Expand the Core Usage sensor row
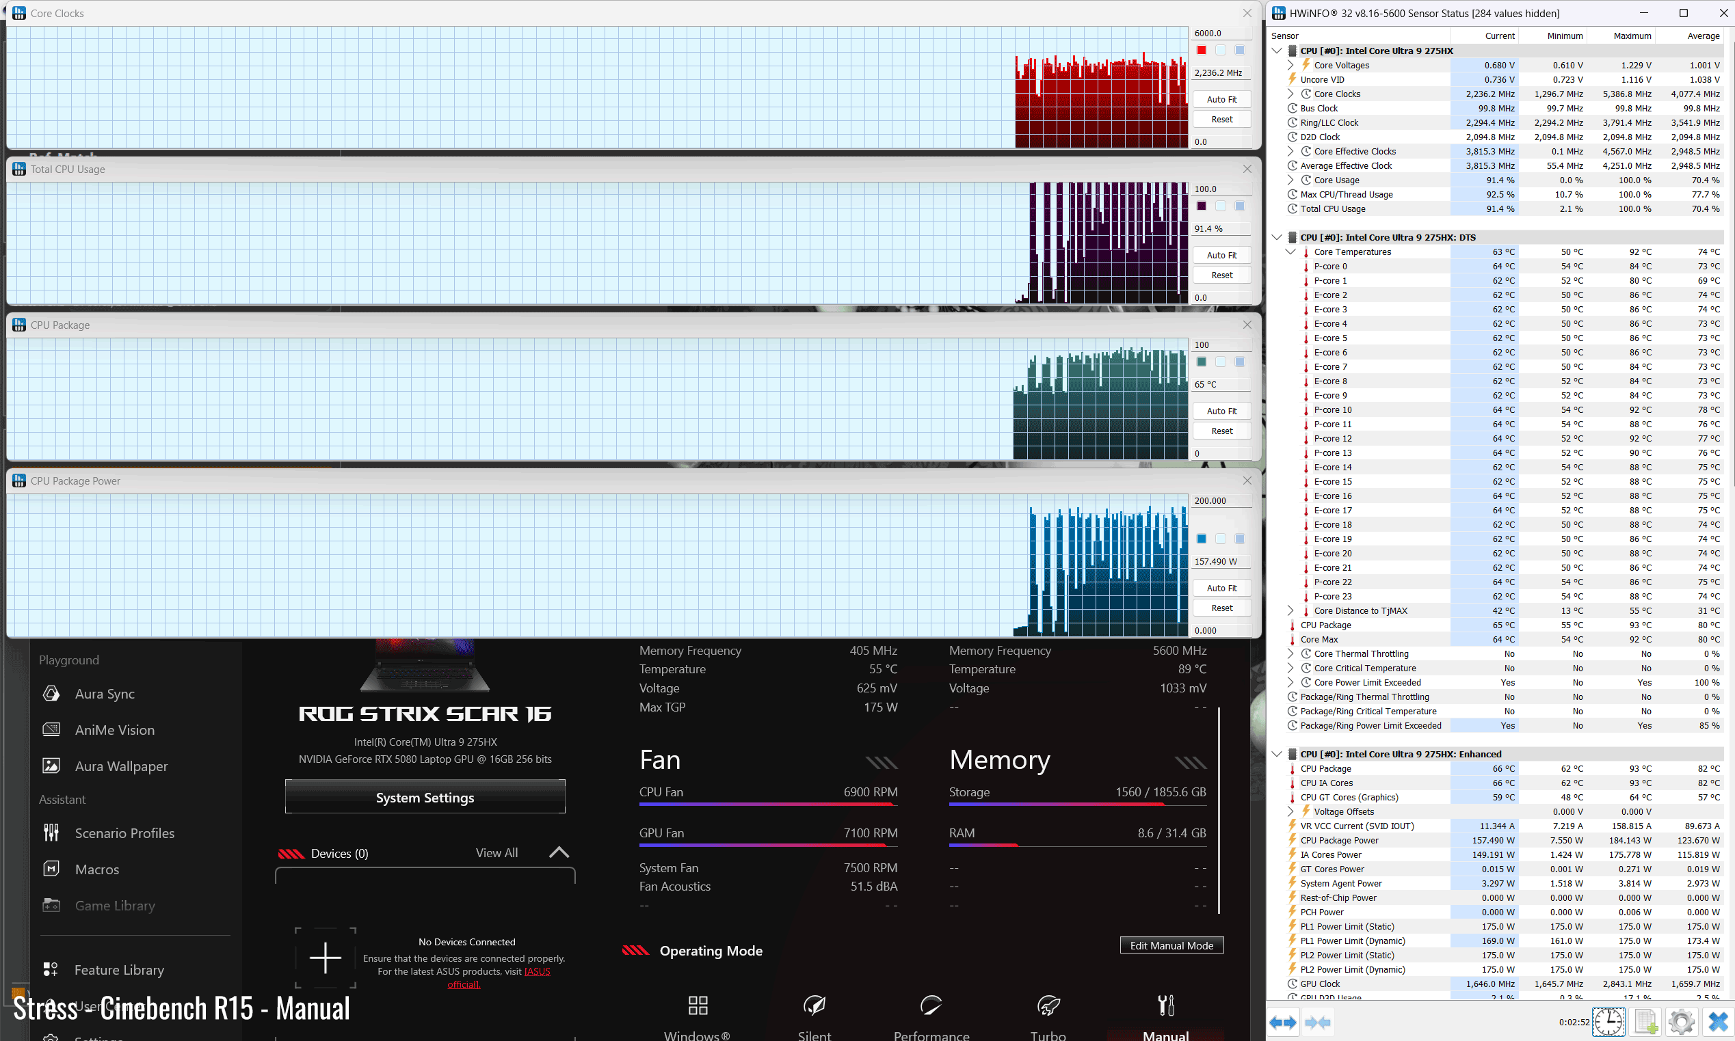The height and width of the screenshot is (1041, 1735). [x=1290, y=180]
